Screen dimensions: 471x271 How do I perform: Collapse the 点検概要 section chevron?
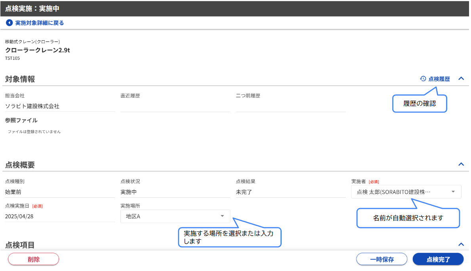click(461, 164)
